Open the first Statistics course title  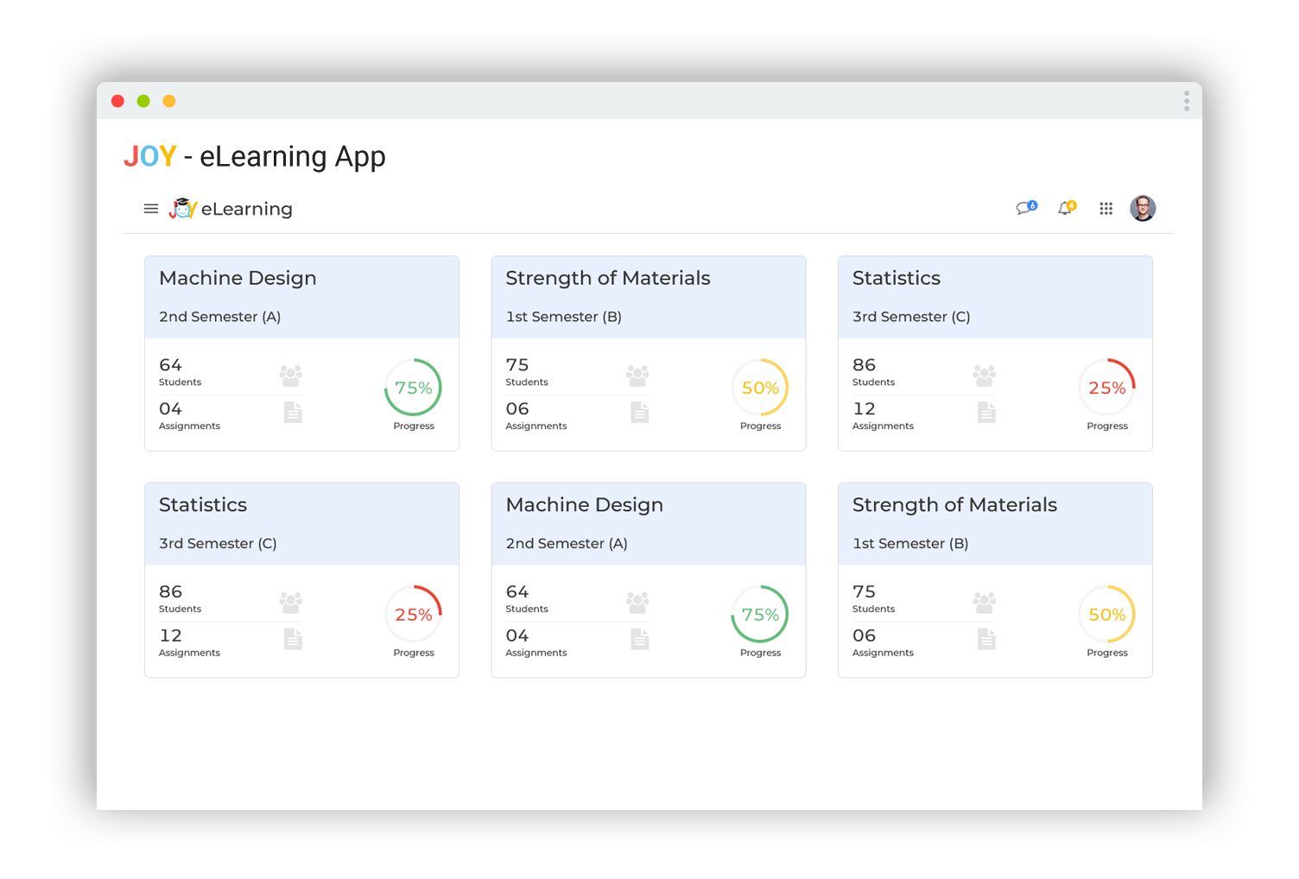[x=896, y=278]
